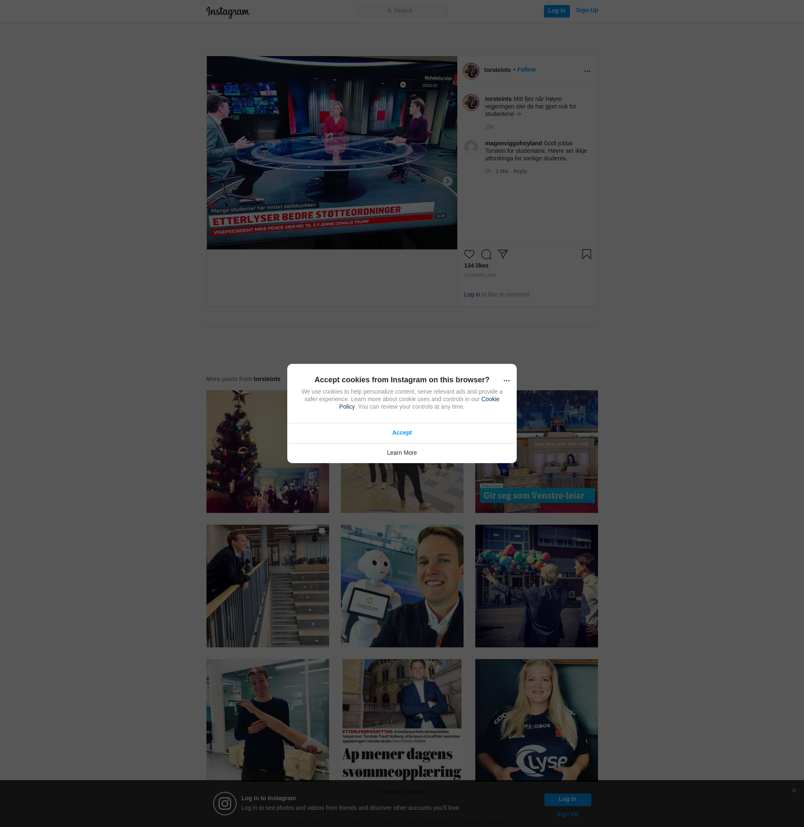The image size is (804, 827).
Task: Reply to magneviggohoyland's comment
Action: click(520, 171)
